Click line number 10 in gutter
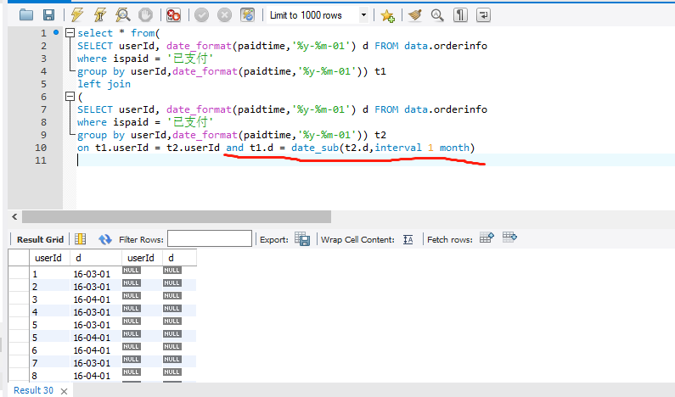Screen dimensions: 675x397 (41, 148)
